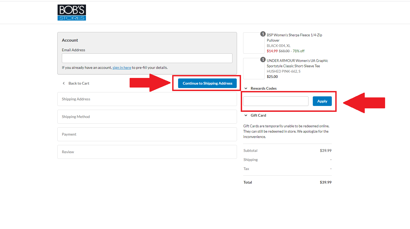
Task: Collapse the Rewards Codes section
Action: tap(246, 88)
